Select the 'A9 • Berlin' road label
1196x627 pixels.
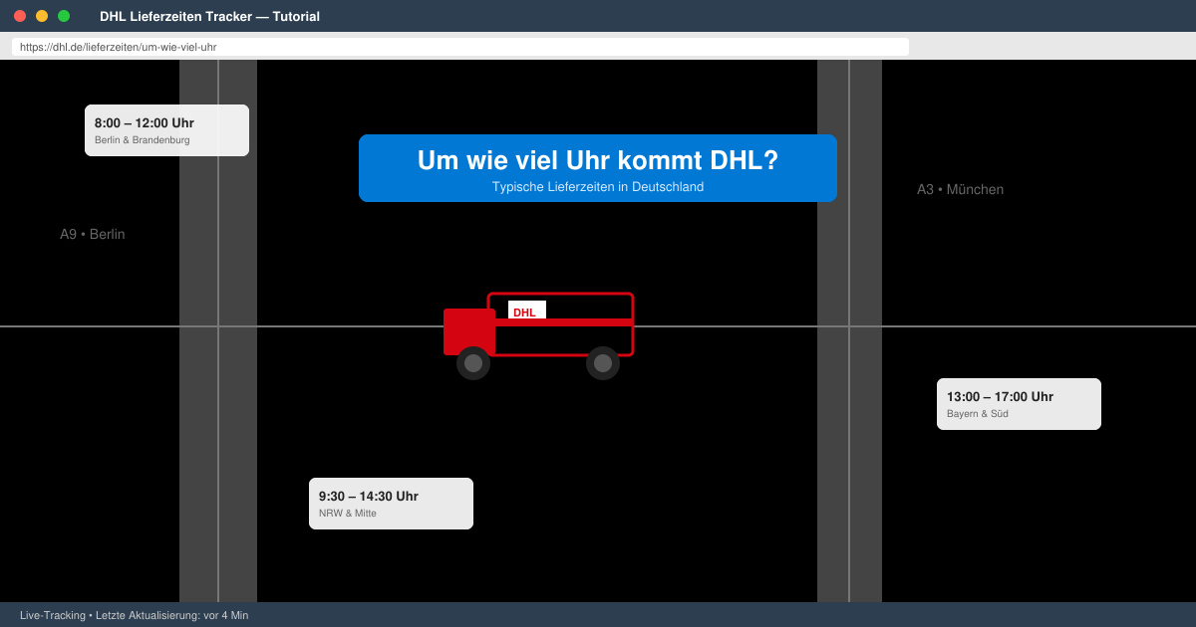[x=93, y=234]
